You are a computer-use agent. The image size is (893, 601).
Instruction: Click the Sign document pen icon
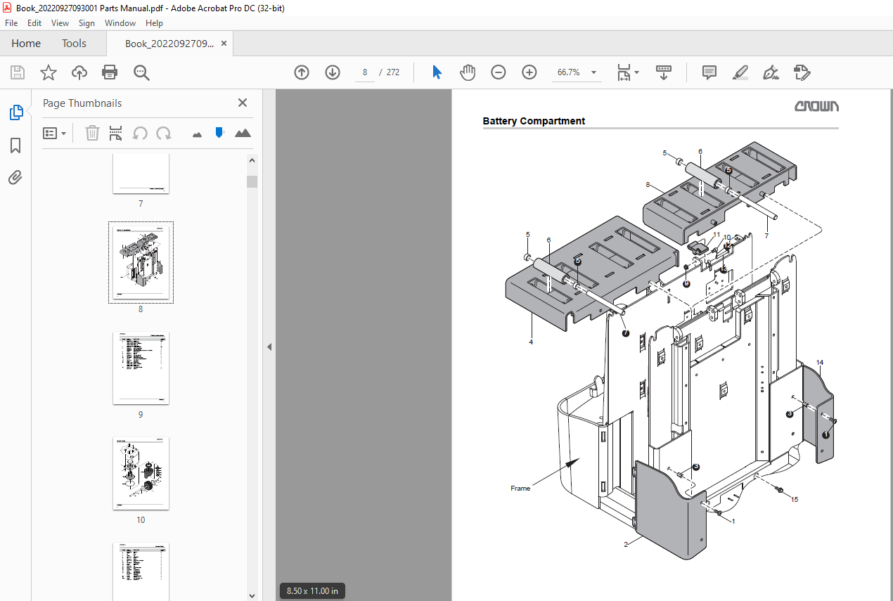point(771,72)
